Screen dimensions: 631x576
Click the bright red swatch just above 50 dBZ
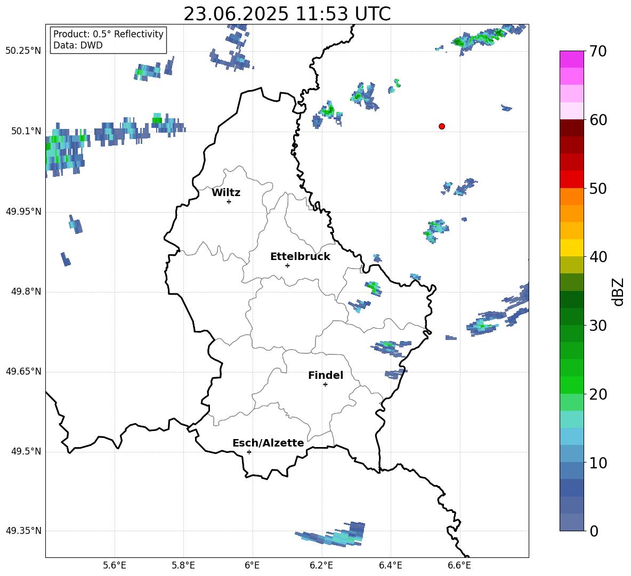tap(571, 180)
